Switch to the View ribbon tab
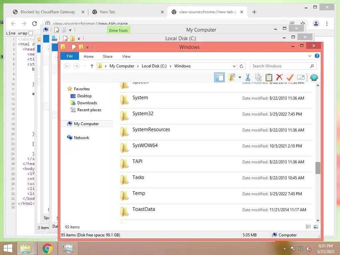 (x=126, y=56)
